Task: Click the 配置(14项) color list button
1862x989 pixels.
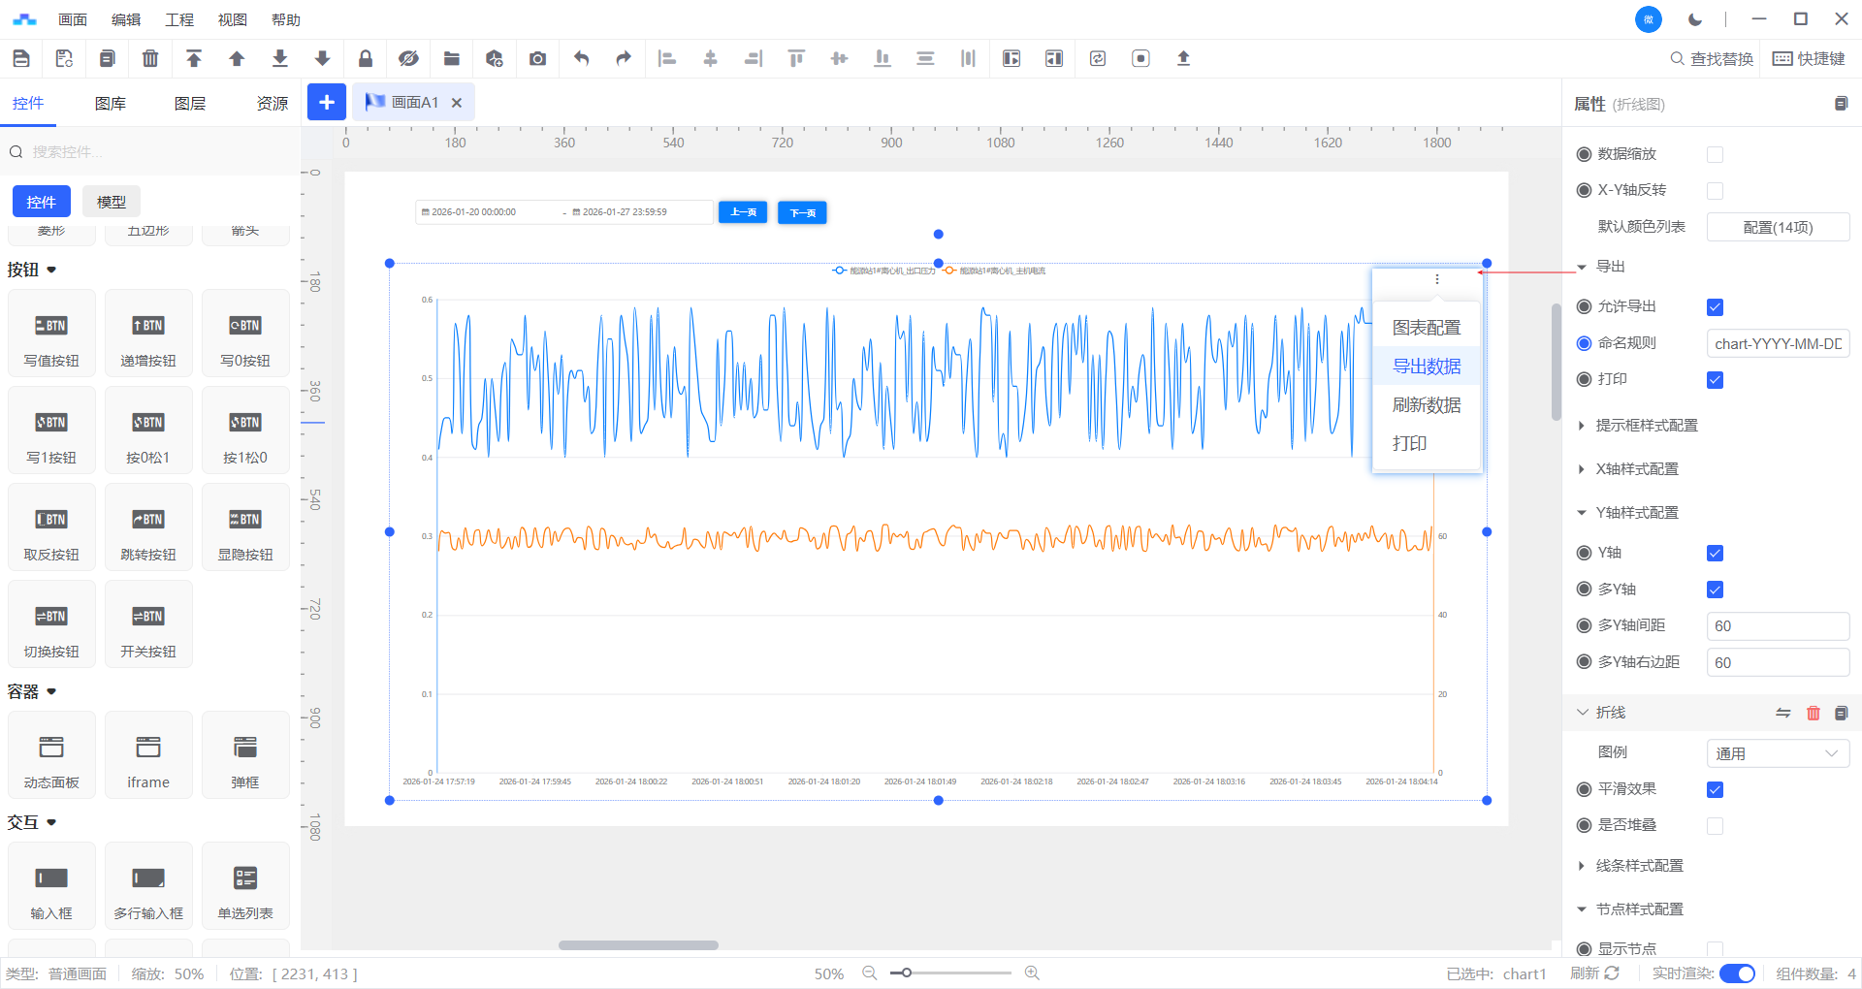Action: [1777, 227]
